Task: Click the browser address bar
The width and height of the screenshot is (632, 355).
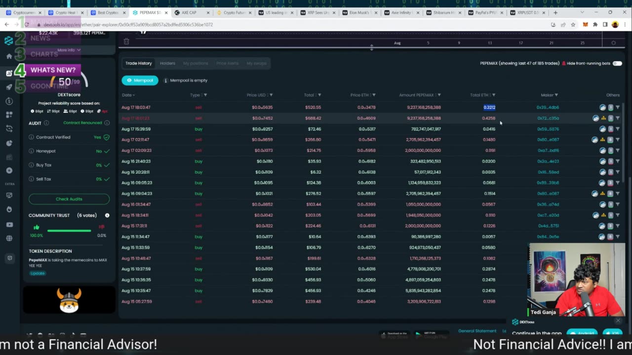Action: click(x=296, y=24)
